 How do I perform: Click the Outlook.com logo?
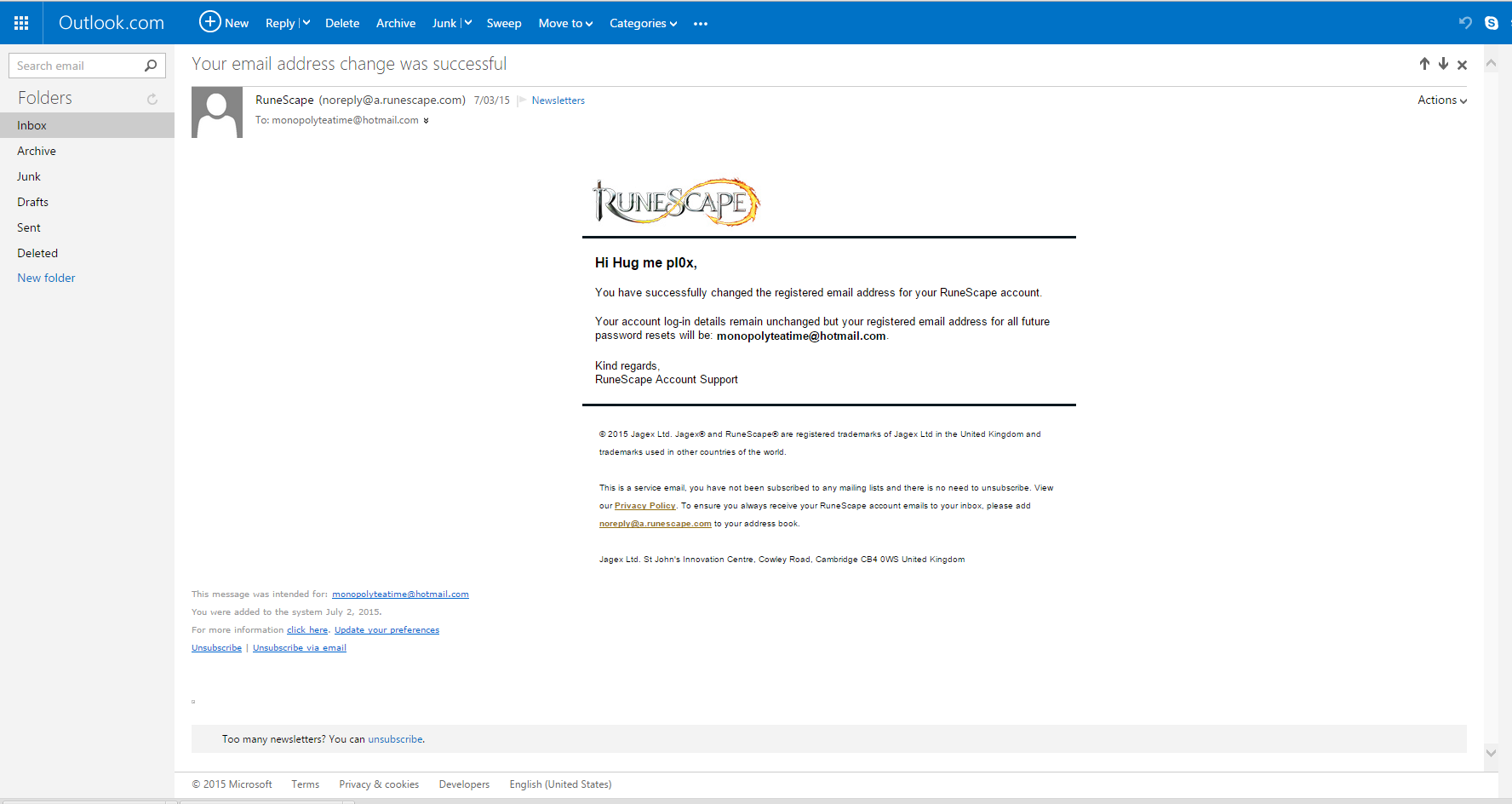click(x=112, y=23)
